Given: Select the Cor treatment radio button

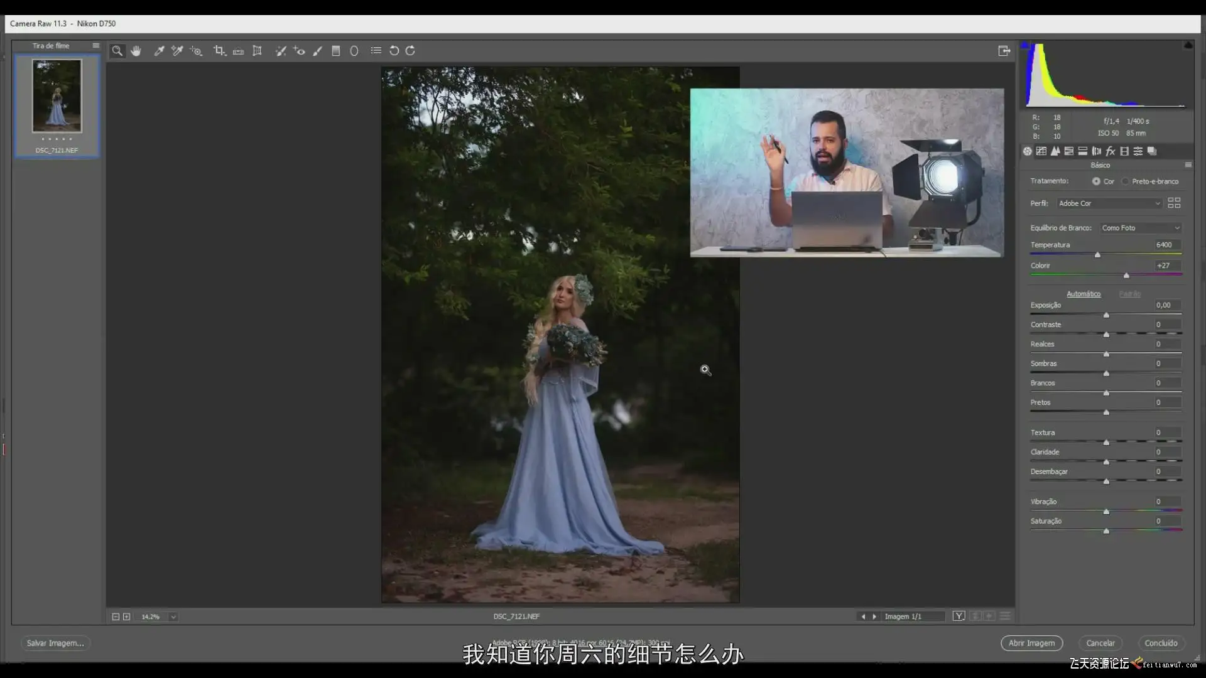Looking at the screenshot, I should (1096, 181).
